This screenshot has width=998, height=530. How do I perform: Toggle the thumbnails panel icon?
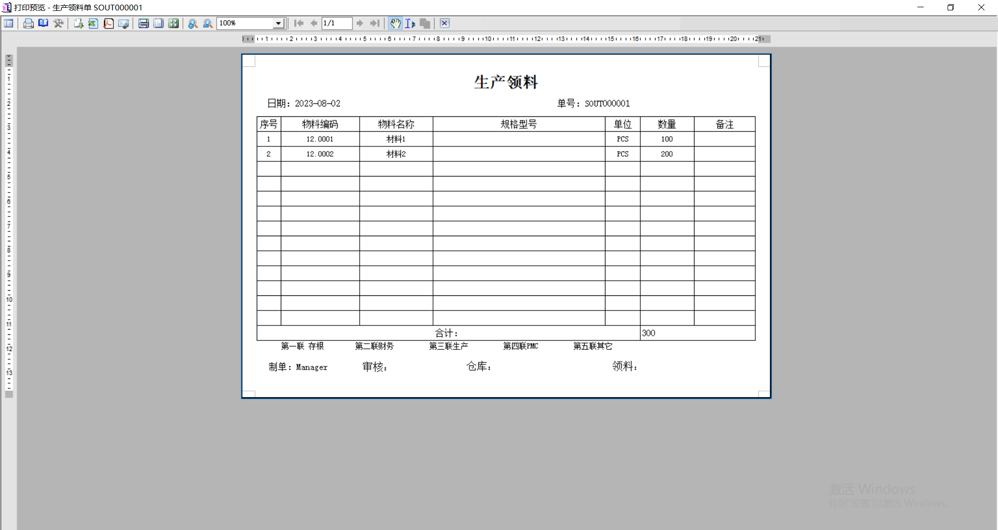coord(9,23)
